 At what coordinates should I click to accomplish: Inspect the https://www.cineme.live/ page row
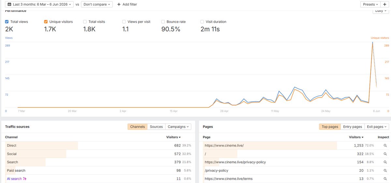point(385,146)
